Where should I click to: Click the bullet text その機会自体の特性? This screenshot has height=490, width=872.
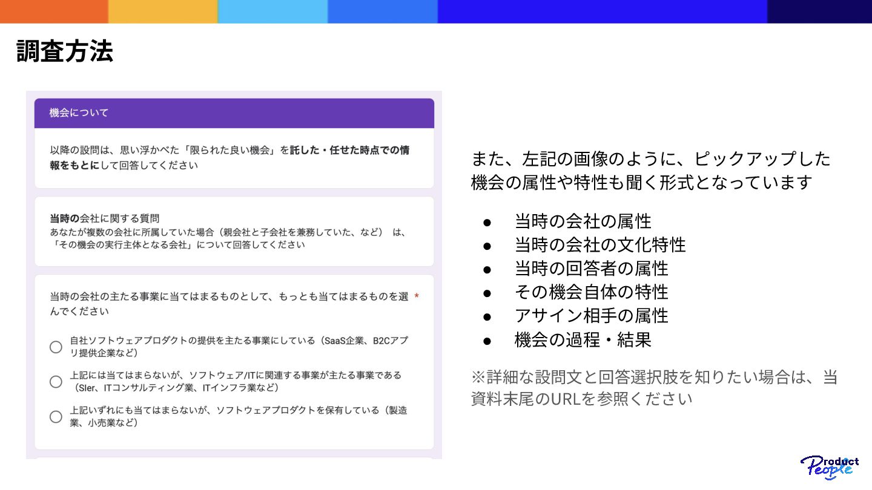coord(591,292)
